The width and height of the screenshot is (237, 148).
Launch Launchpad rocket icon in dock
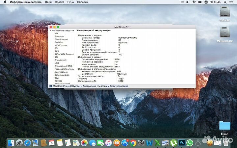19,143
